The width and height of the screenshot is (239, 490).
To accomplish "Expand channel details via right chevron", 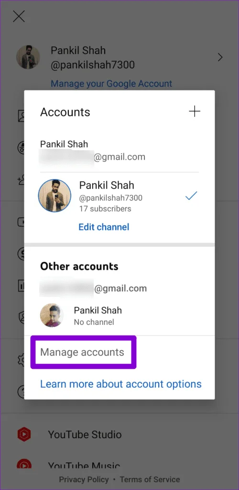I will [x=220, y=57].
